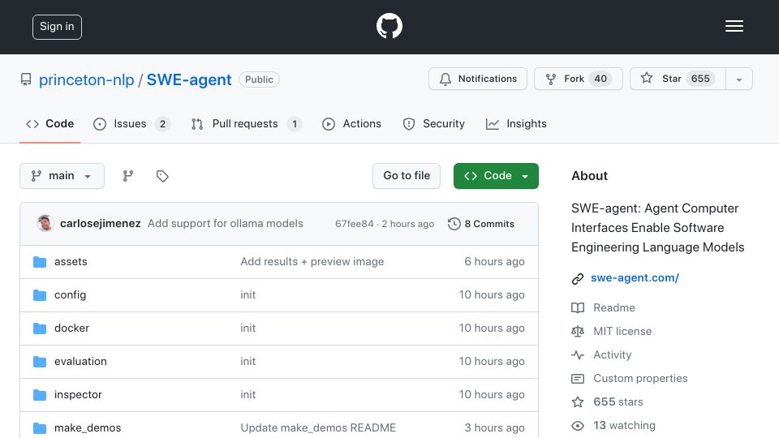
Task: Open the docker folder
Action: coord(71,328)
